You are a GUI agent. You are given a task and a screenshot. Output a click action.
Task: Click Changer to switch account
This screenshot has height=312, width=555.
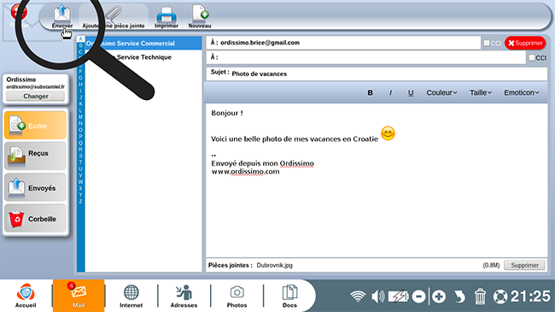click(x=35, y=96)
